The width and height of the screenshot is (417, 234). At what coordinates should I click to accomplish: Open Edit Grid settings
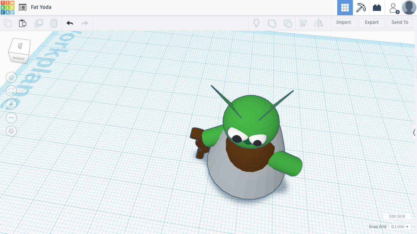[x=397, y=216]
